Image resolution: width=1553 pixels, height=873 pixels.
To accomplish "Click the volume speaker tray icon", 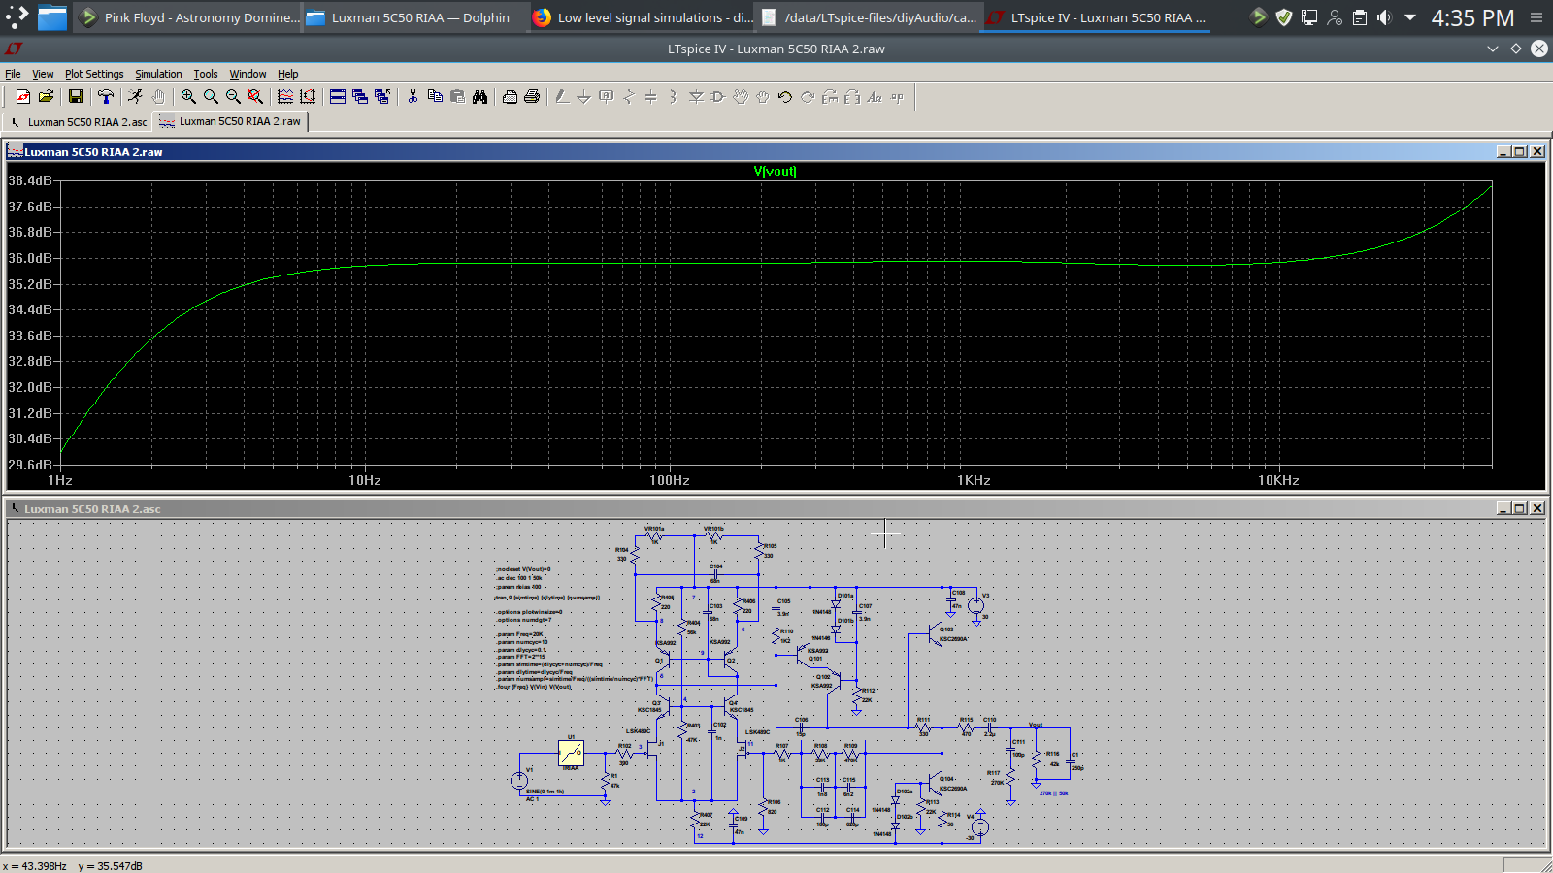I will [1384, 17].
